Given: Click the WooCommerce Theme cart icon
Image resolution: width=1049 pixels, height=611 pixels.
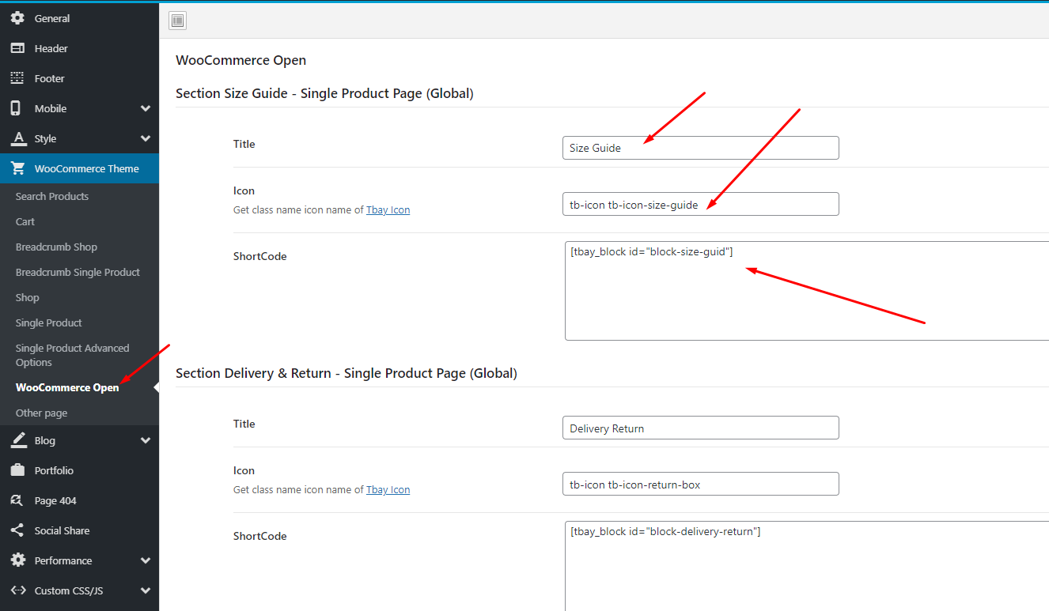Looking at the screenshot, I should (17, 168).
